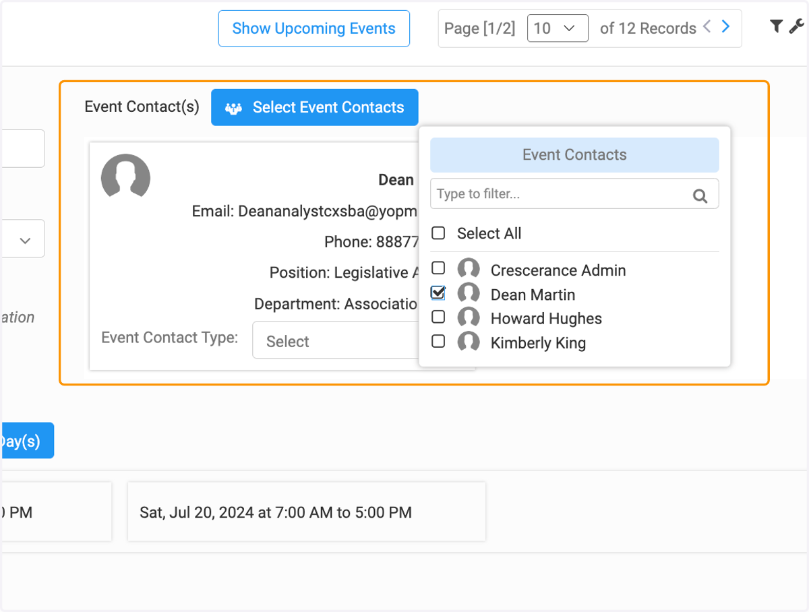Click Kimberly King's avatar icon
This screenshot has height=612, width=809.
coord(469,342)
